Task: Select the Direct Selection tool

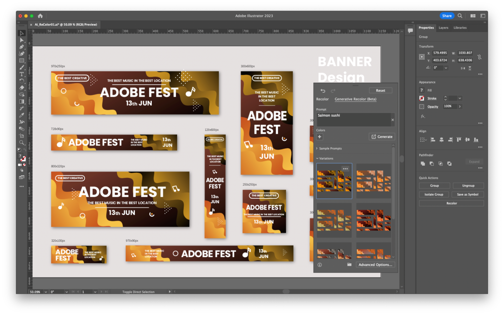Action: [22, 40]
